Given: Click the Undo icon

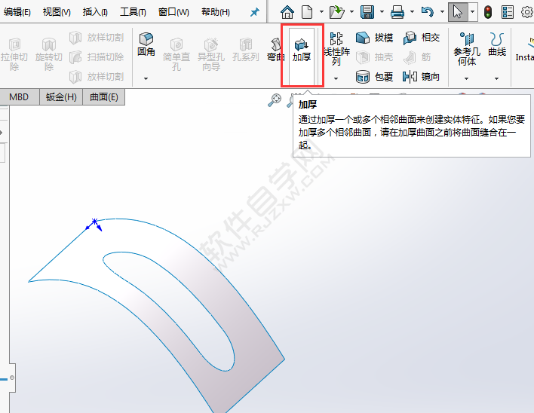Looking at the screenshot, I should (428, 12).
